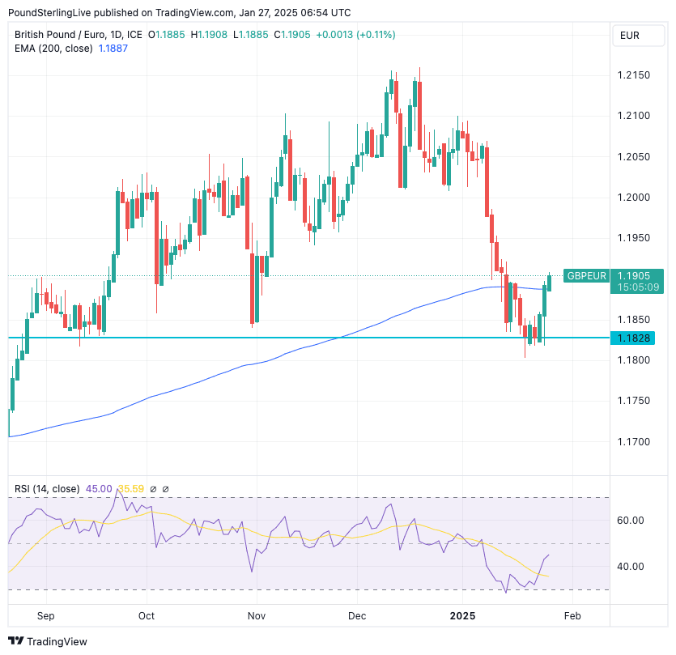Image resolution: width=676 pixels, height=655 pixels.
Task: Click the high price value H1.1908
Action: point(209,35)
